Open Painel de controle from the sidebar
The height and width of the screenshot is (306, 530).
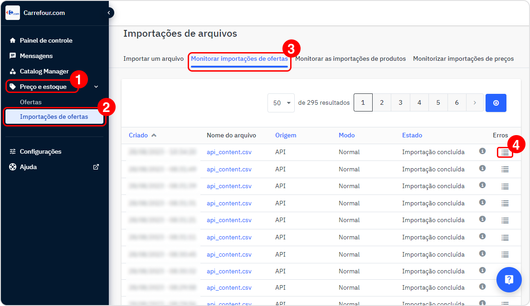(46, 40)
